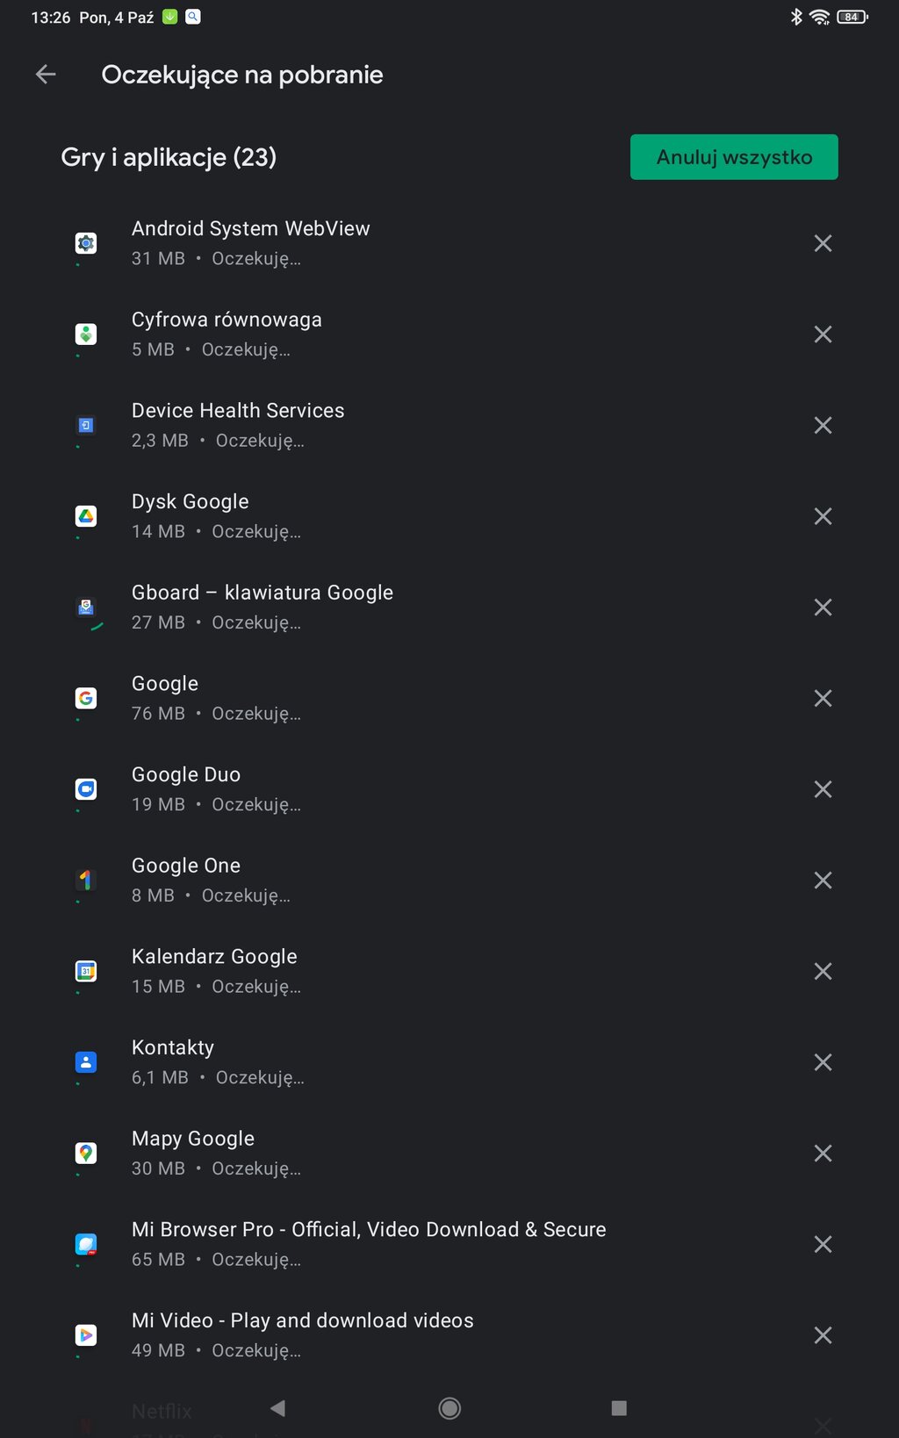
Task: Tap the Gboard keyboard app icon
Action: click(x=86, y=608)
